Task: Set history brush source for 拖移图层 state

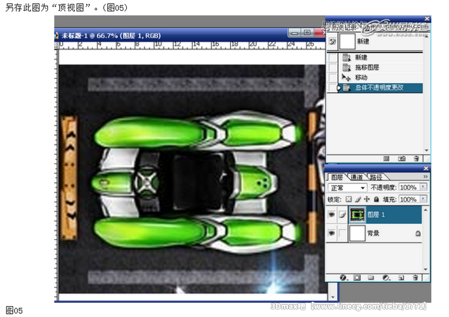Action: (x=332, y=67)
